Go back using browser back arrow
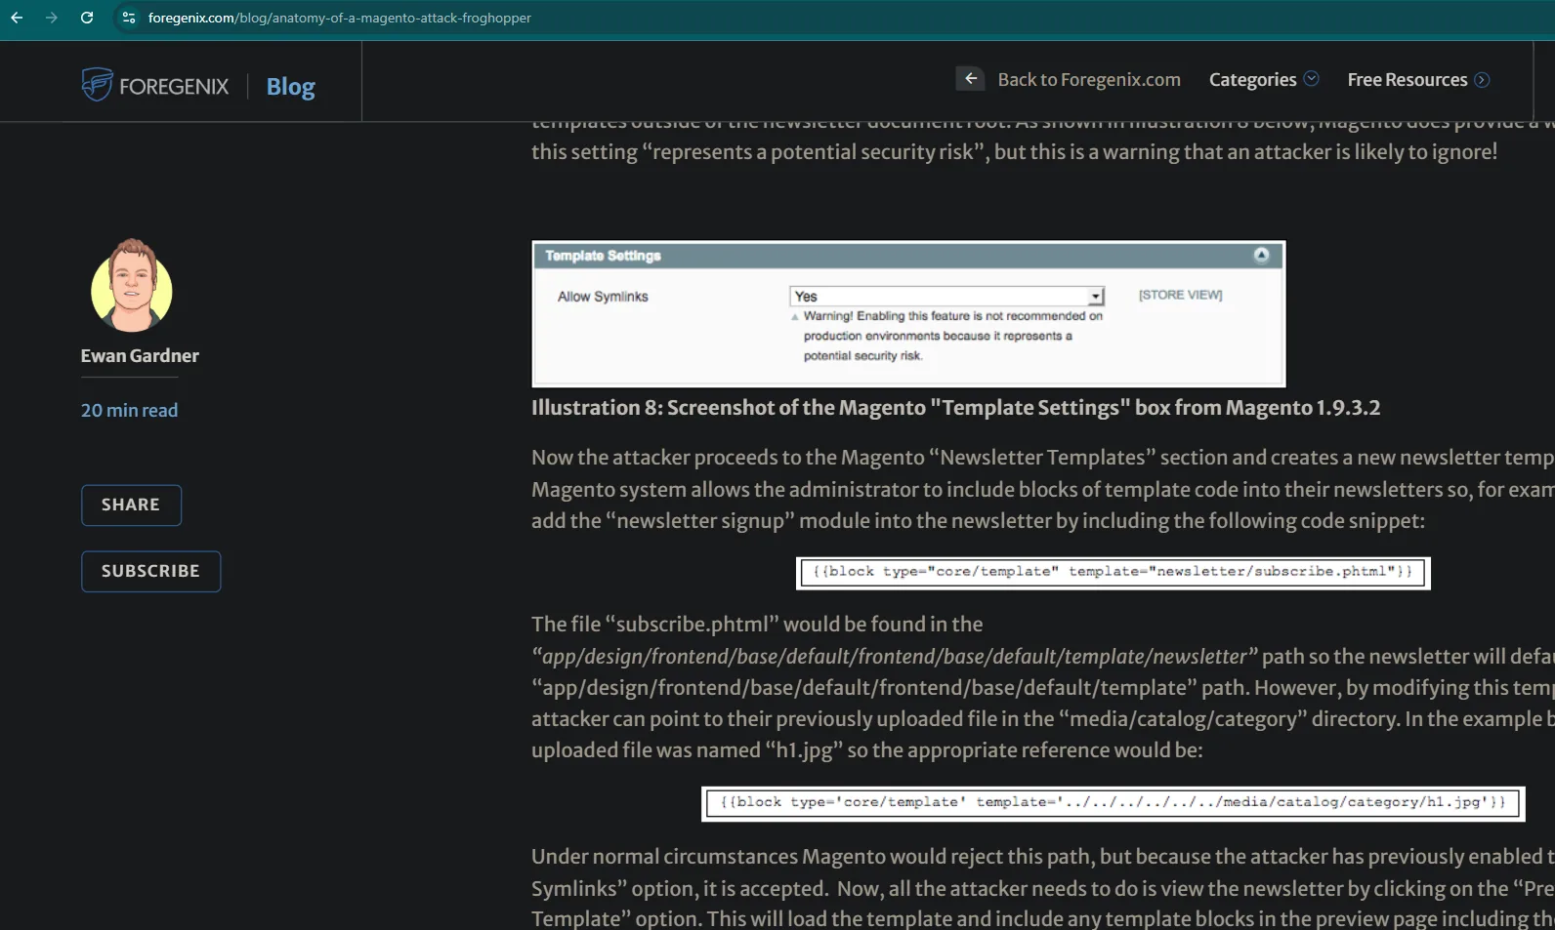Image resolution: width=1555 pixels, height=930 pixels. click(17, 18)
